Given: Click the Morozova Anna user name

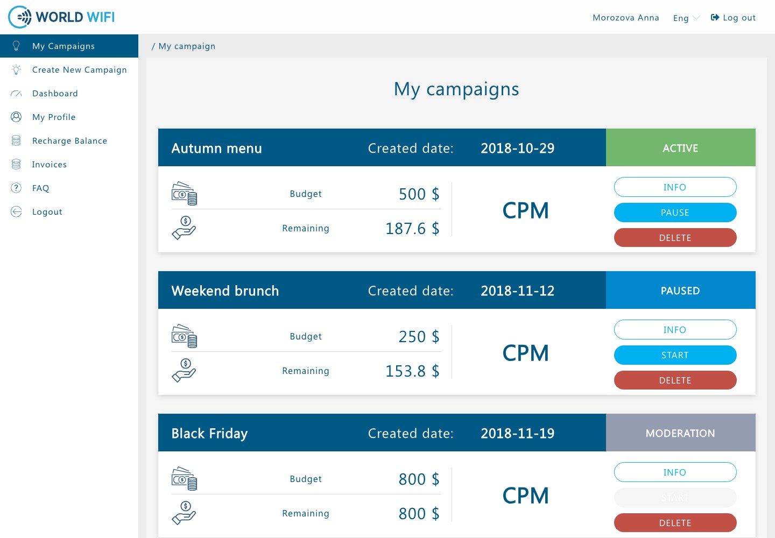Looking at the screenshot, I should click(x=626, y=18).
